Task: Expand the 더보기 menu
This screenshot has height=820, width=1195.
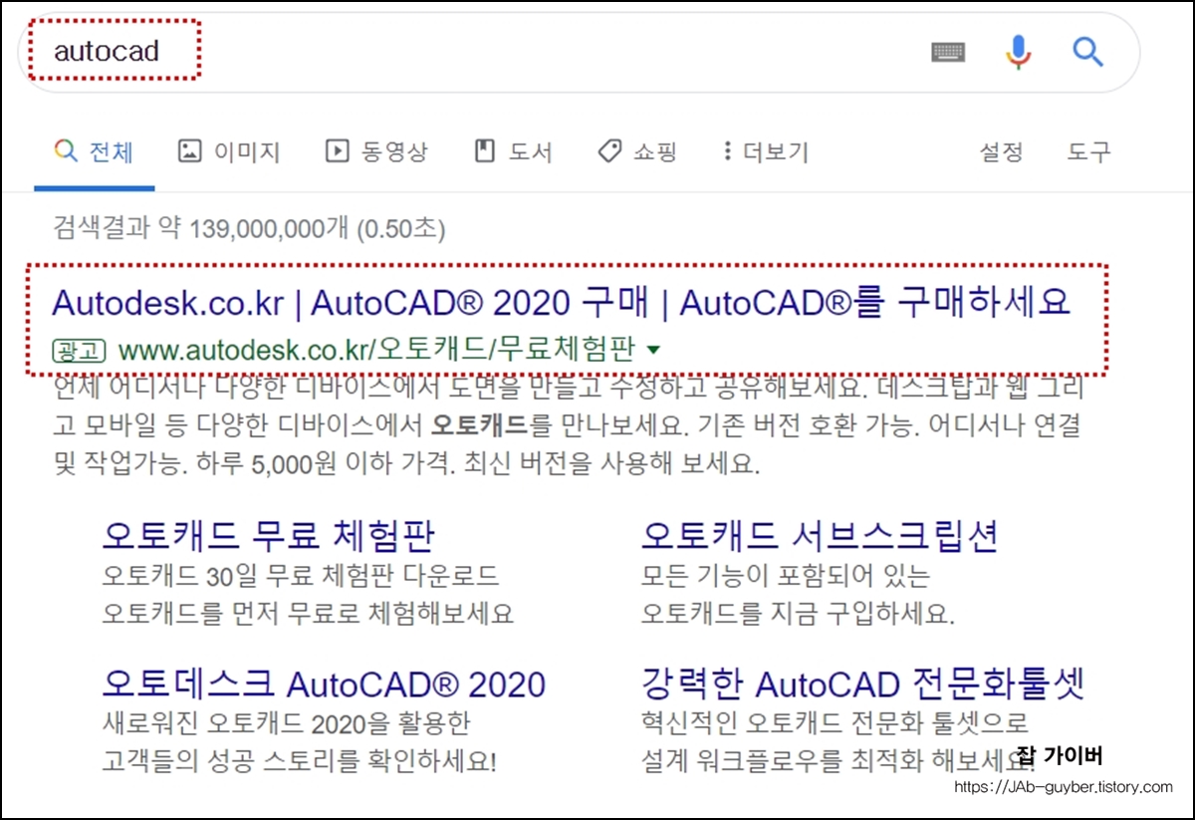Action: point(765,151)
